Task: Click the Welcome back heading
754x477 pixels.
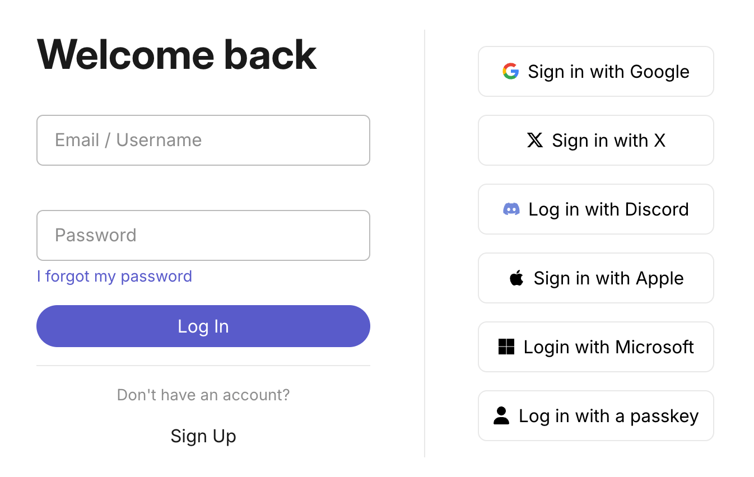Action: 177,55
